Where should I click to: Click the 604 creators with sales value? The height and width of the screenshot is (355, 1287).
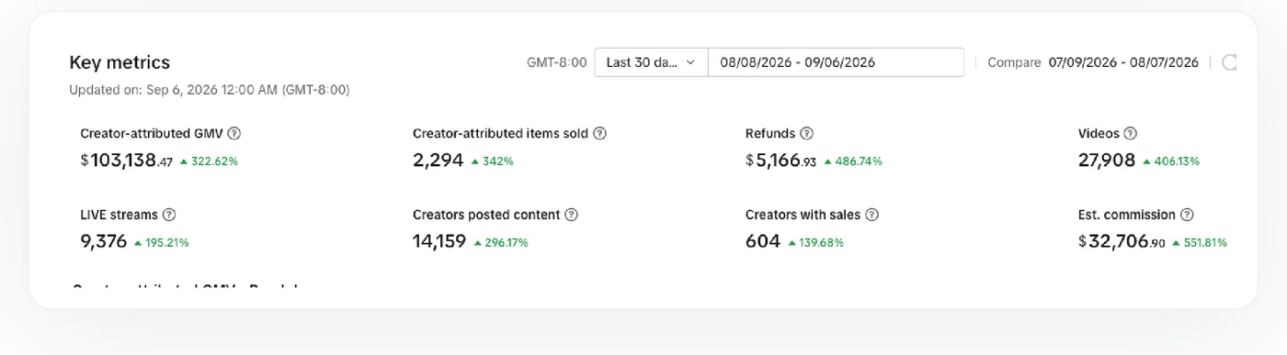(763, 242)
